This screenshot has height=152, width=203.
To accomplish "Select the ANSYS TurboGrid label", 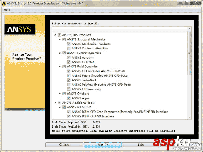I will click(x=84, y=80).
